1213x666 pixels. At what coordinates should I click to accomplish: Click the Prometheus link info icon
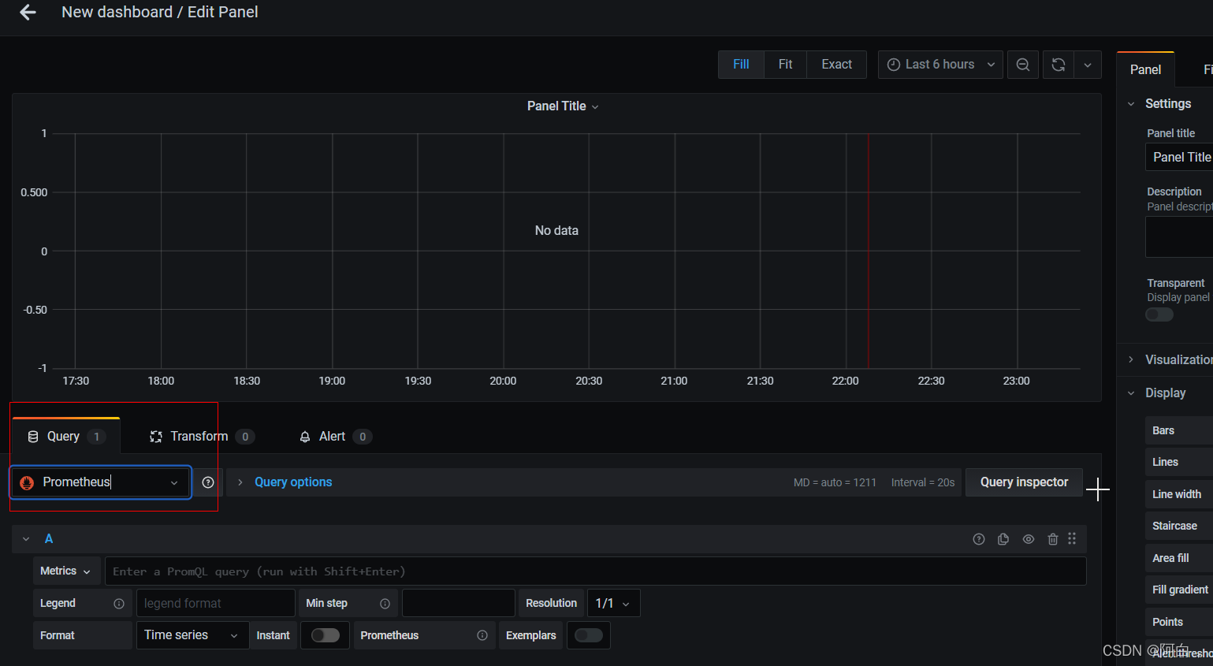(482, 635)
